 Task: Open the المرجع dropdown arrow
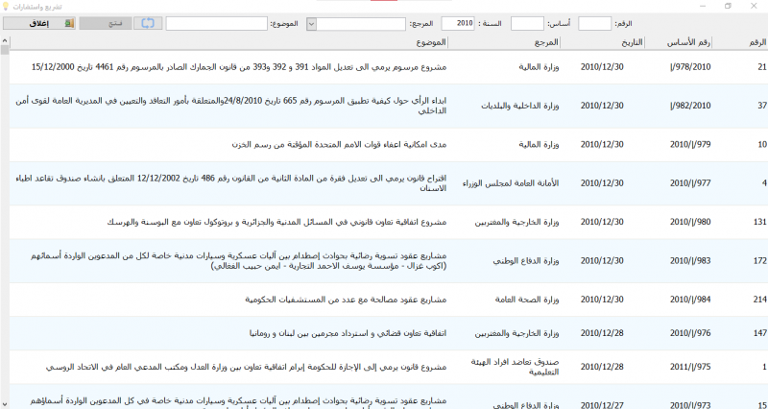311,23
